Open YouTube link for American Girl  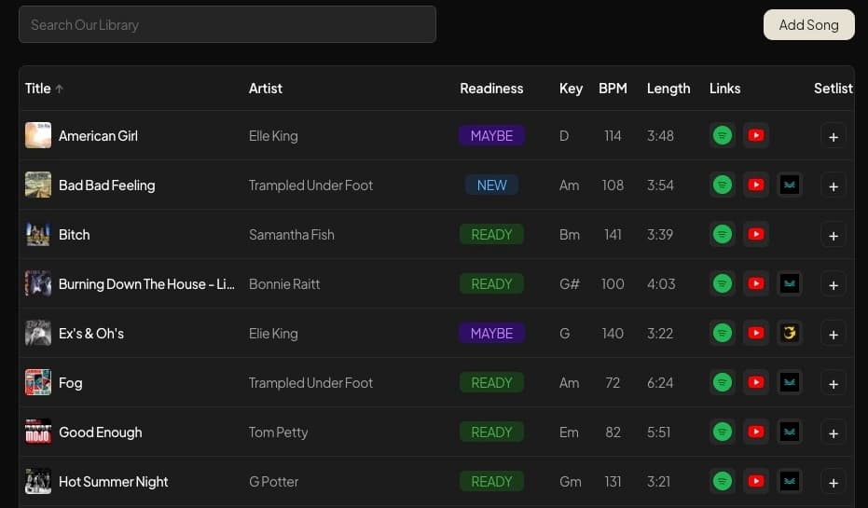tap(755, 135)
